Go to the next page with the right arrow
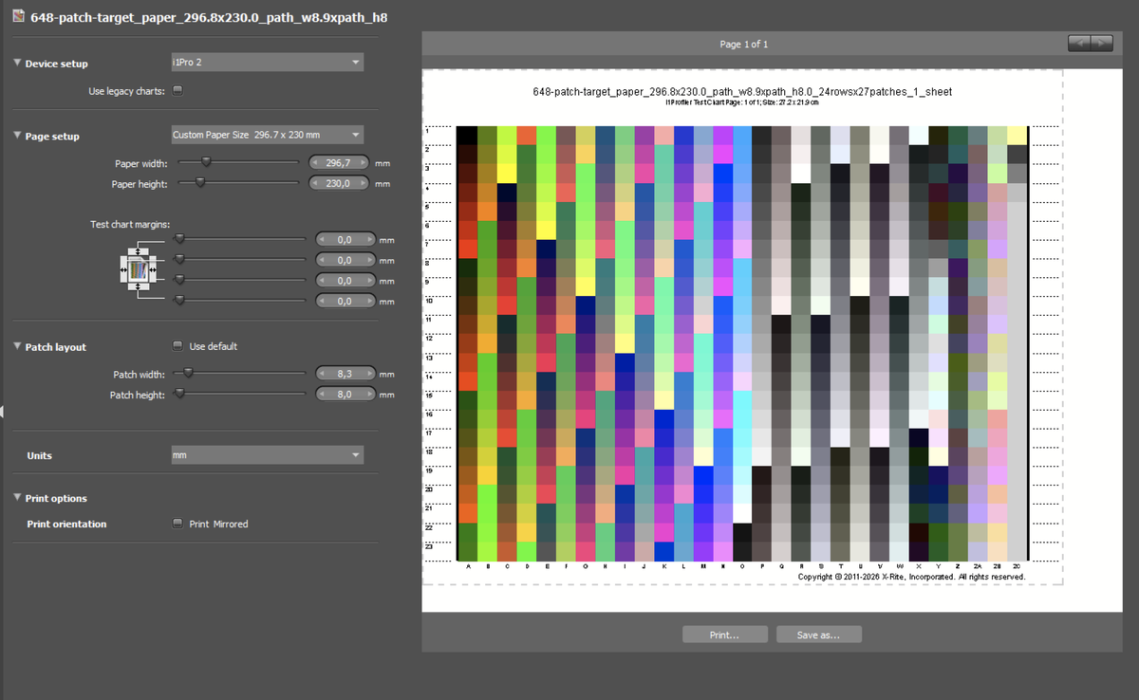 [1102, 43]
